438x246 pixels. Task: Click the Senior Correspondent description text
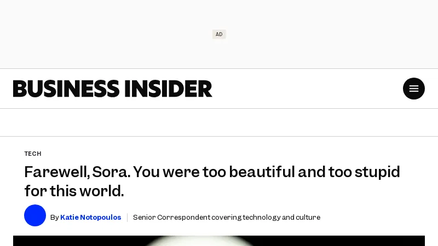pyautogui.click(x=226, y=218)
